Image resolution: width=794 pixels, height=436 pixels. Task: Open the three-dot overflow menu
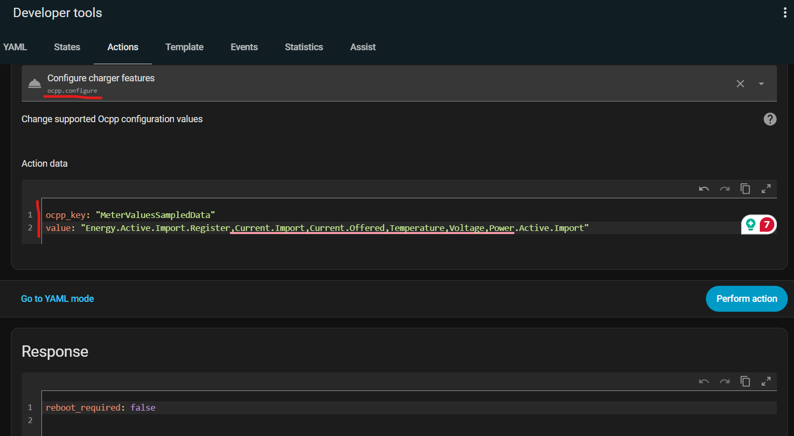click(x=785, y=13)
